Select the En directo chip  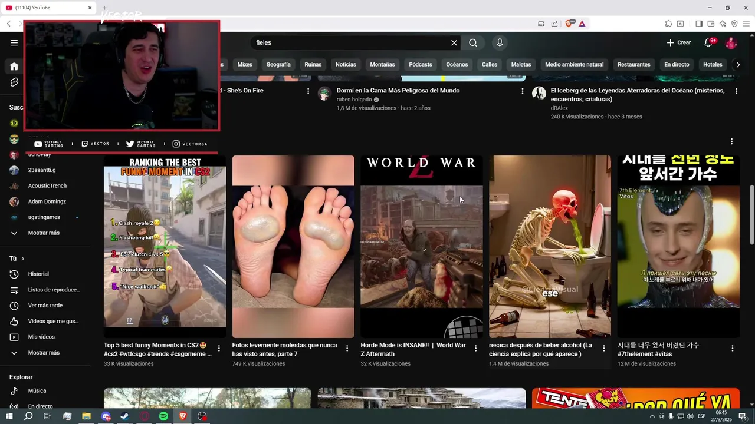coord(677,64)
